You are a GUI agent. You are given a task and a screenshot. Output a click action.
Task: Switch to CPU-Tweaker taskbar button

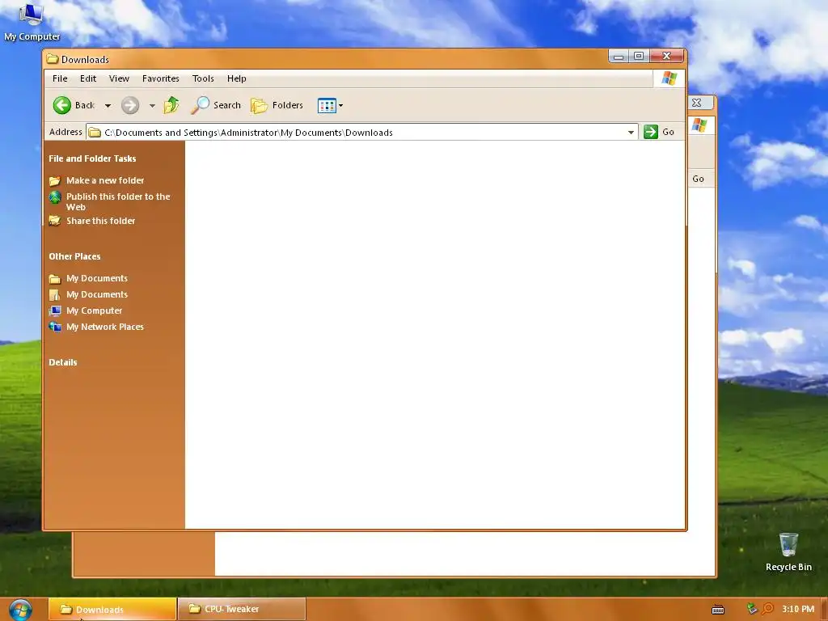(241, 610)
